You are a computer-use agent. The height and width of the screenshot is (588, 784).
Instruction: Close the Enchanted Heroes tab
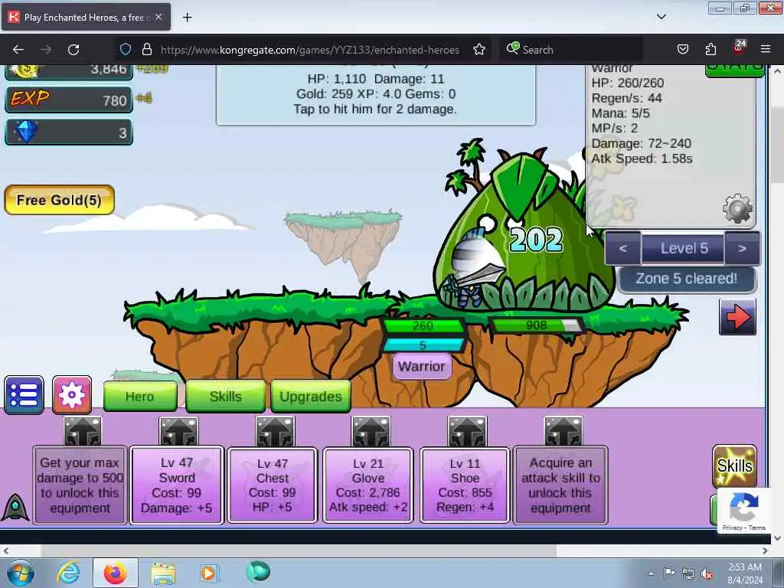(x=158, y=17)
